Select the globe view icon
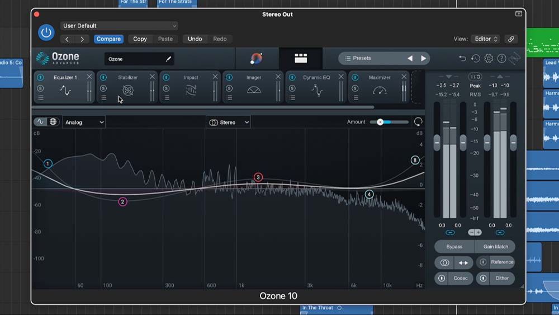The width and height of the screenshot is (559, 315). click(x=53, y=121)
